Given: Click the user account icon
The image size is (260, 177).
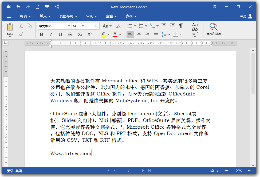Looking at the screenshot, I should click(x=250, y=16).
